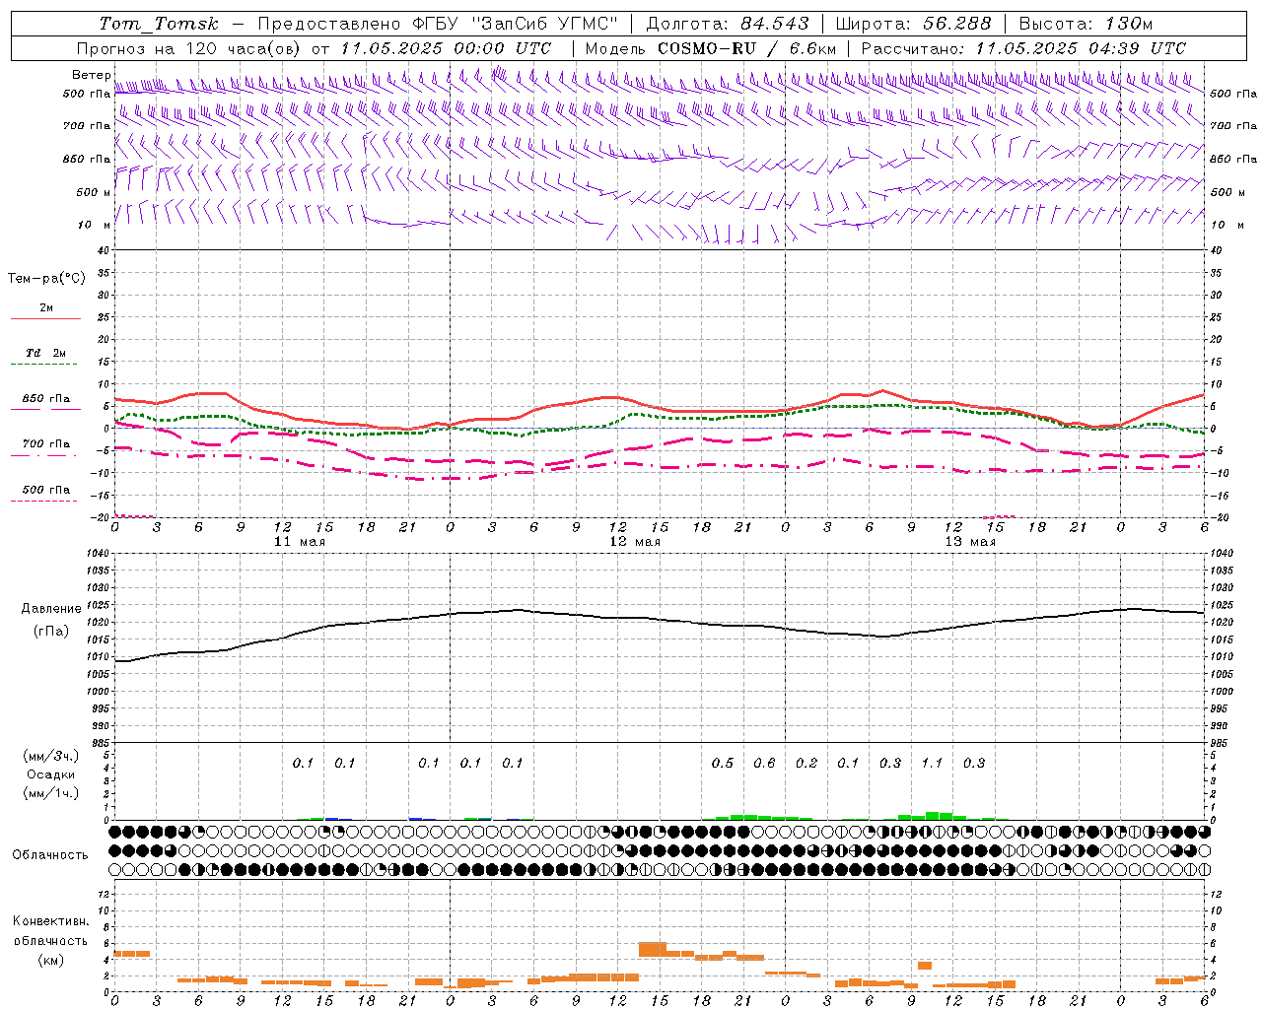This screenshot has width=1262, height=1009.
Task: Select the forecast start time 11.05.2025 00:00 UTC
Action: [446, 48]
